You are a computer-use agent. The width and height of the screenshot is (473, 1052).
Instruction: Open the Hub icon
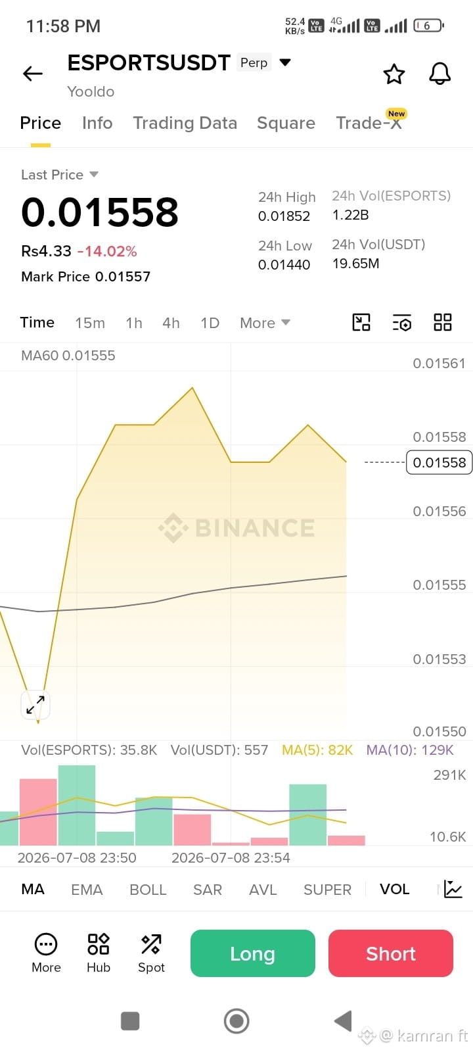99,953
